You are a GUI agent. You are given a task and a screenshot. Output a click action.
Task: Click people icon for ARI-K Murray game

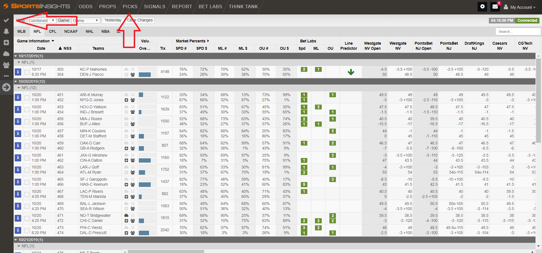(x=133, y=100)
